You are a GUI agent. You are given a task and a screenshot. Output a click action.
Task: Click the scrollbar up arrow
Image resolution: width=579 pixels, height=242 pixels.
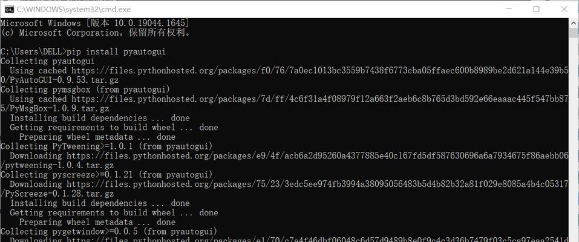[x=574, y=22]
